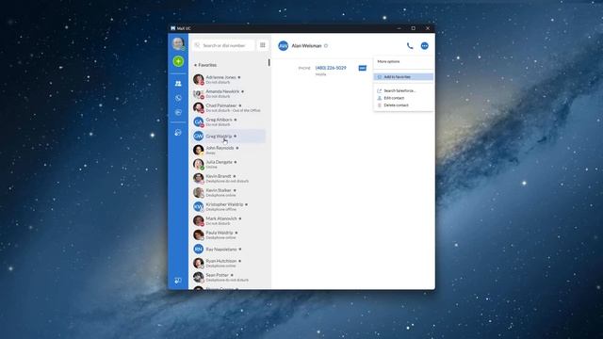
Task: Open the feedback icon at the sidebar bottom
Action: point(178,281)
